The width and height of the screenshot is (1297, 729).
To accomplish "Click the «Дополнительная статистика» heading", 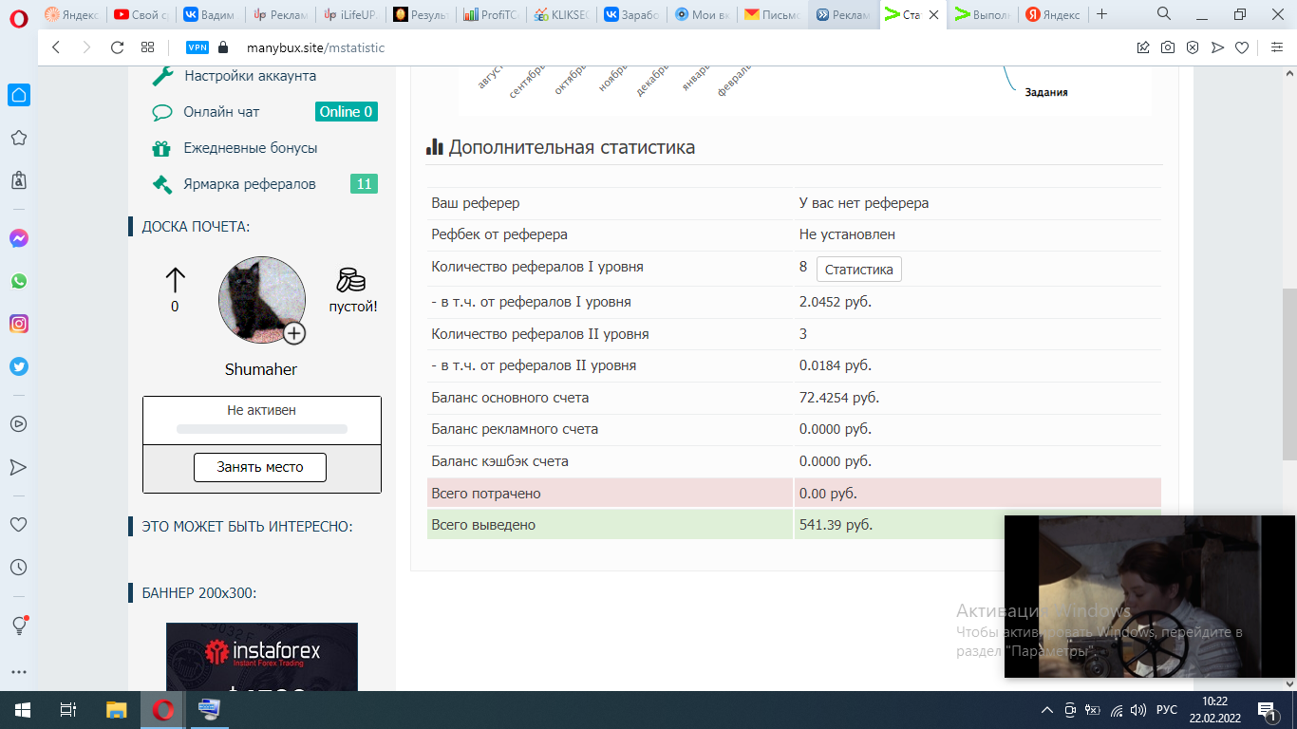I will click(x=572, y=147).
